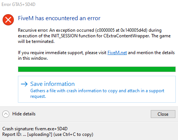Click the dialog title Error GTA5+5D4D
Screen dimensions: 178x140
[x=18, y=4]
